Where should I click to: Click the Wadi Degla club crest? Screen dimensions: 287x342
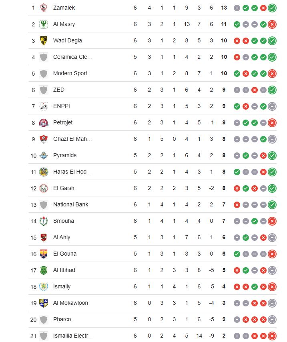(44, 40)
